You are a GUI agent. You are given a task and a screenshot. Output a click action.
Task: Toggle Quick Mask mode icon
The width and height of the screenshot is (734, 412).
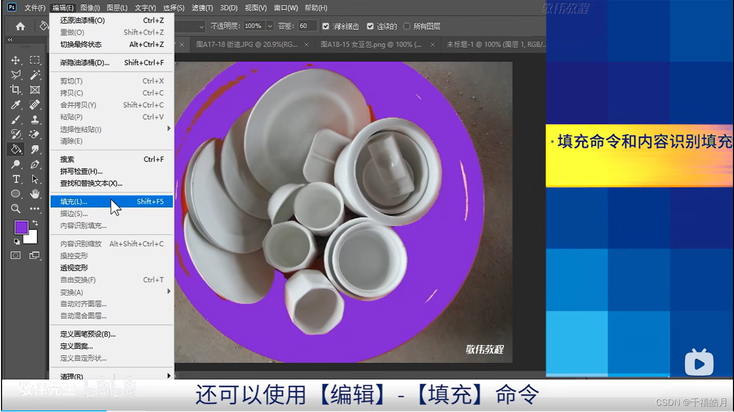point(16,255)
